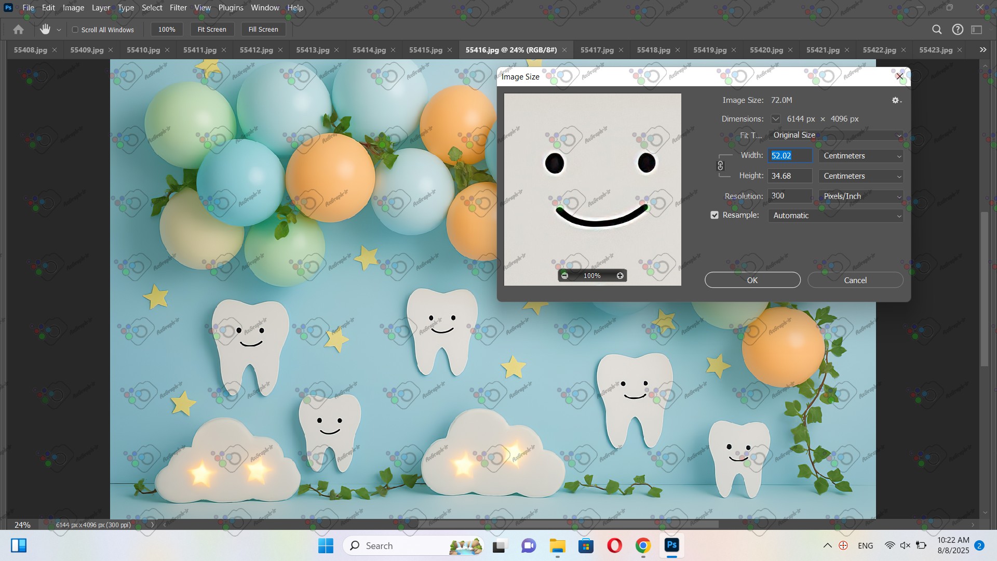Open the Fit To Original Size dropdown
The image size is (997, 561).
tap(835, 135)
